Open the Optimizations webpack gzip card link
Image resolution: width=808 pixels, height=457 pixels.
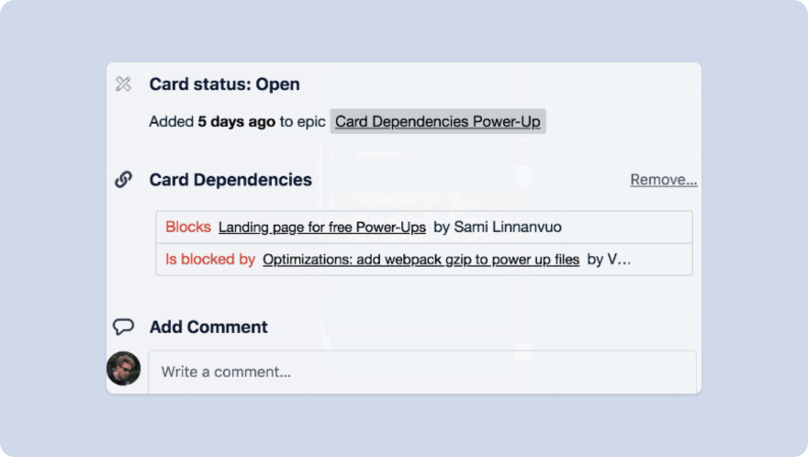tap(421, 260)
